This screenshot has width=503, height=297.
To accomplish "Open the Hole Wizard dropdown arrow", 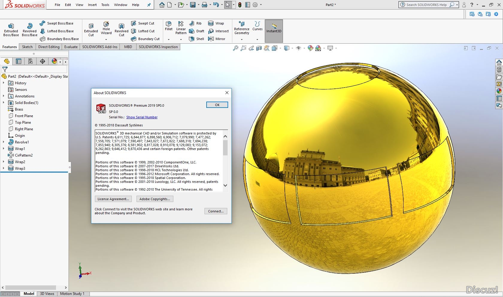I will point(106,39).
